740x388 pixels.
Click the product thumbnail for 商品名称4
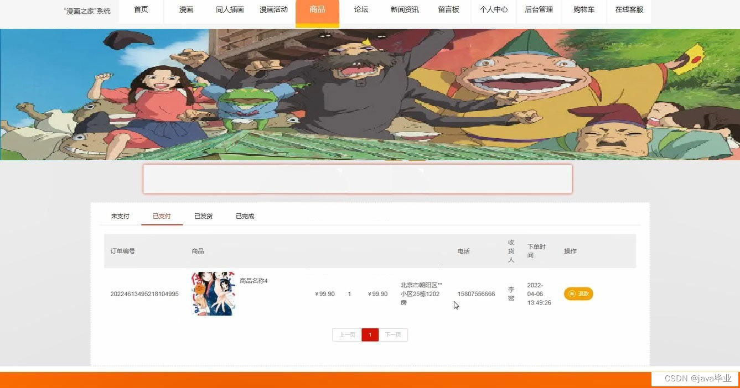[214, 293]
